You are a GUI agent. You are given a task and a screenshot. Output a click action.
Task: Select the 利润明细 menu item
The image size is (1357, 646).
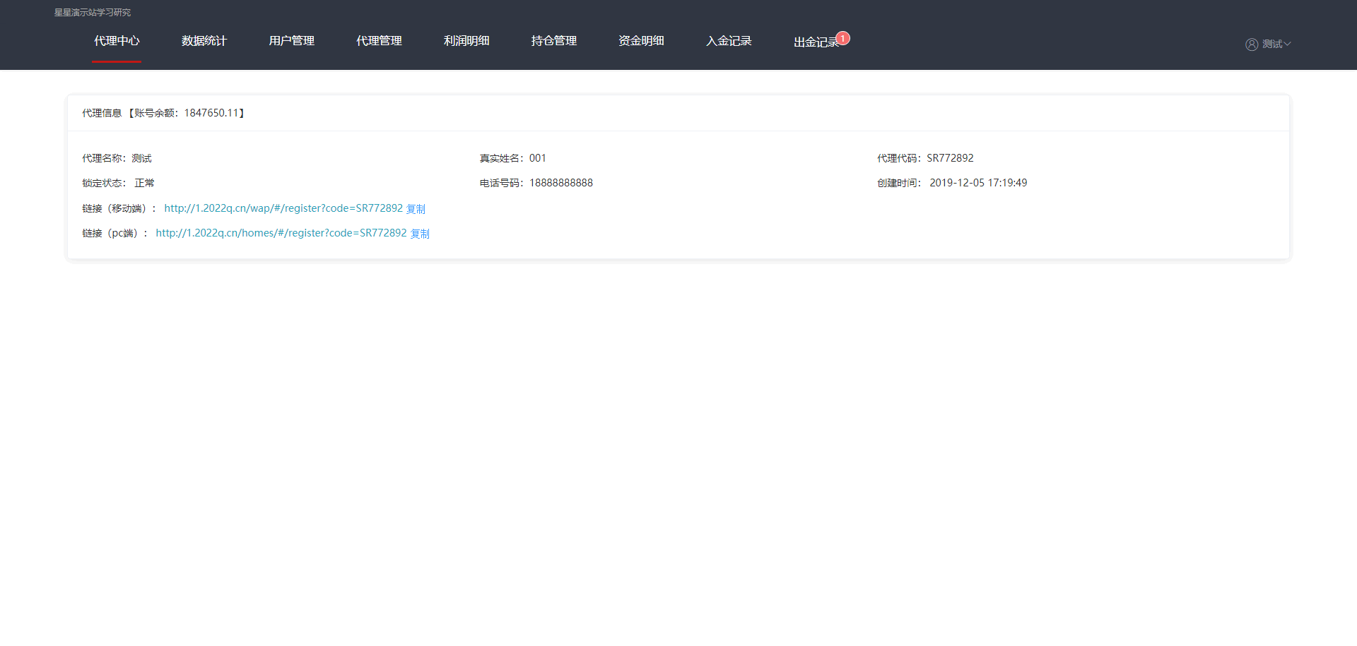pyautogui.click(x=466, y=41)
